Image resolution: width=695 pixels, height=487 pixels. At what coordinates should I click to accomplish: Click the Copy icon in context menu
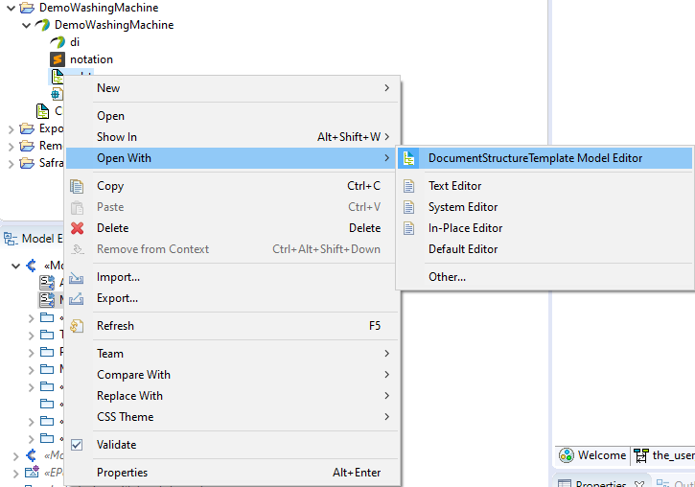[x=77, y=186]
